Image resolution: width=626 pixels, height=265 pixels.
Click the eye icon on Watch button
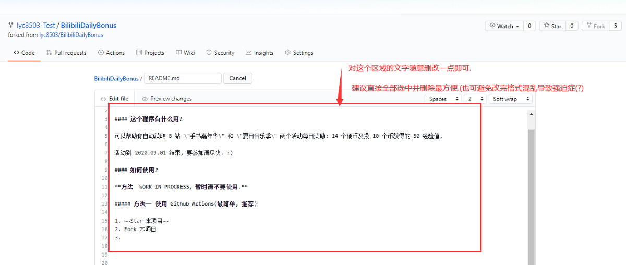492,26
